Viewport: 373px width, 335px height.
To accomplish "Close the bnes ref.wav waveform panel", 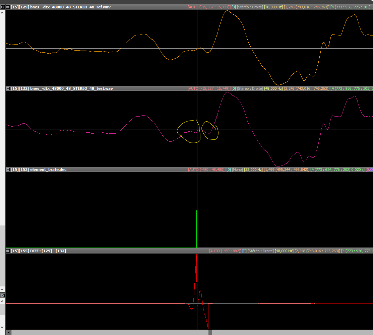I will click(8, 7).
